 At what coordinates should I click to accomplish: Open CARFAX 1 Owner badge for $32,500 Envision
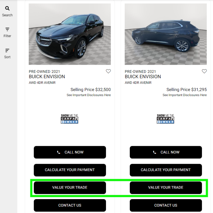click(x=69, y=119)
